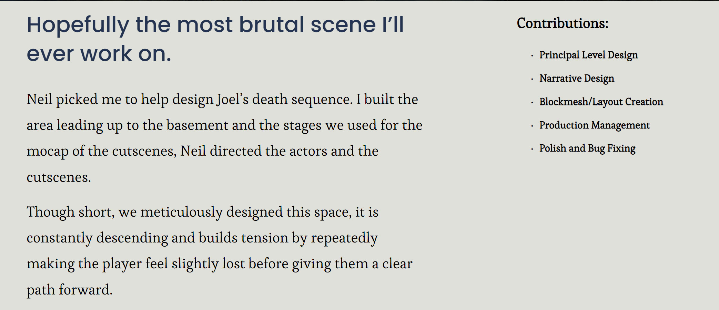Click bullet before Blockmesh/Layout Creation
Viewport: 719px width, 310px height.
(x=532, y=103)
